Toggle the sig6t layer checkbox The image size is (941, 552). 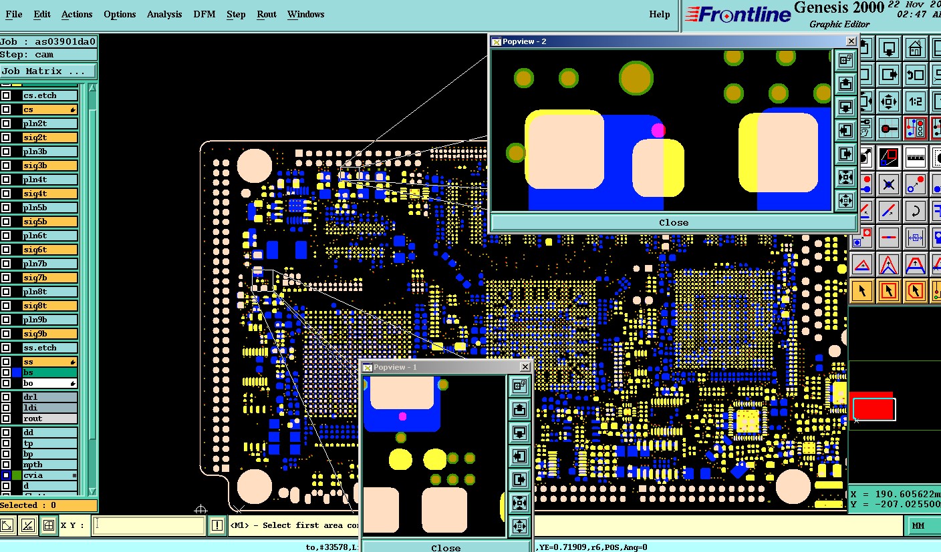tap(6, 250)
